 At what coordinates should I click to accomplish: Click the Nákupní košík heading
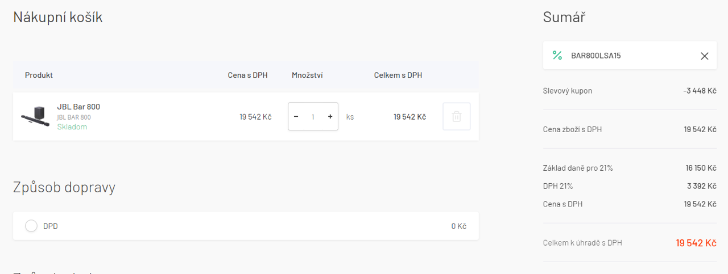click(x=58, y=17)
